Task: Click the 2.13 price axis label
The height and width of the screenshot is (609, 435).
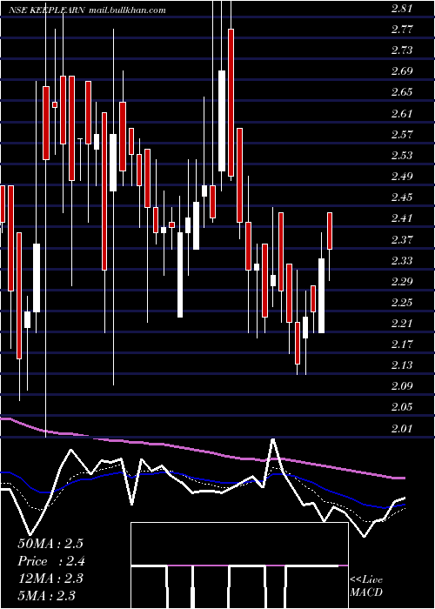Action: (402, 365)
